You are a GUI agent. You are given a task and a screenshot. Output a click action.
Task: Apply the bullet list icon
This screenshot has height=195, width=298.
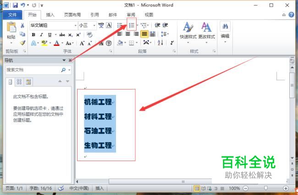(120, 25)
